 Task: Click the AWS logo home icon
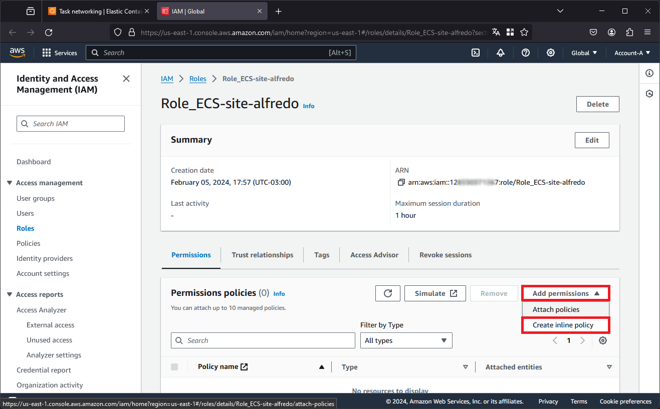pyautogui.click(x=17, y=53)
